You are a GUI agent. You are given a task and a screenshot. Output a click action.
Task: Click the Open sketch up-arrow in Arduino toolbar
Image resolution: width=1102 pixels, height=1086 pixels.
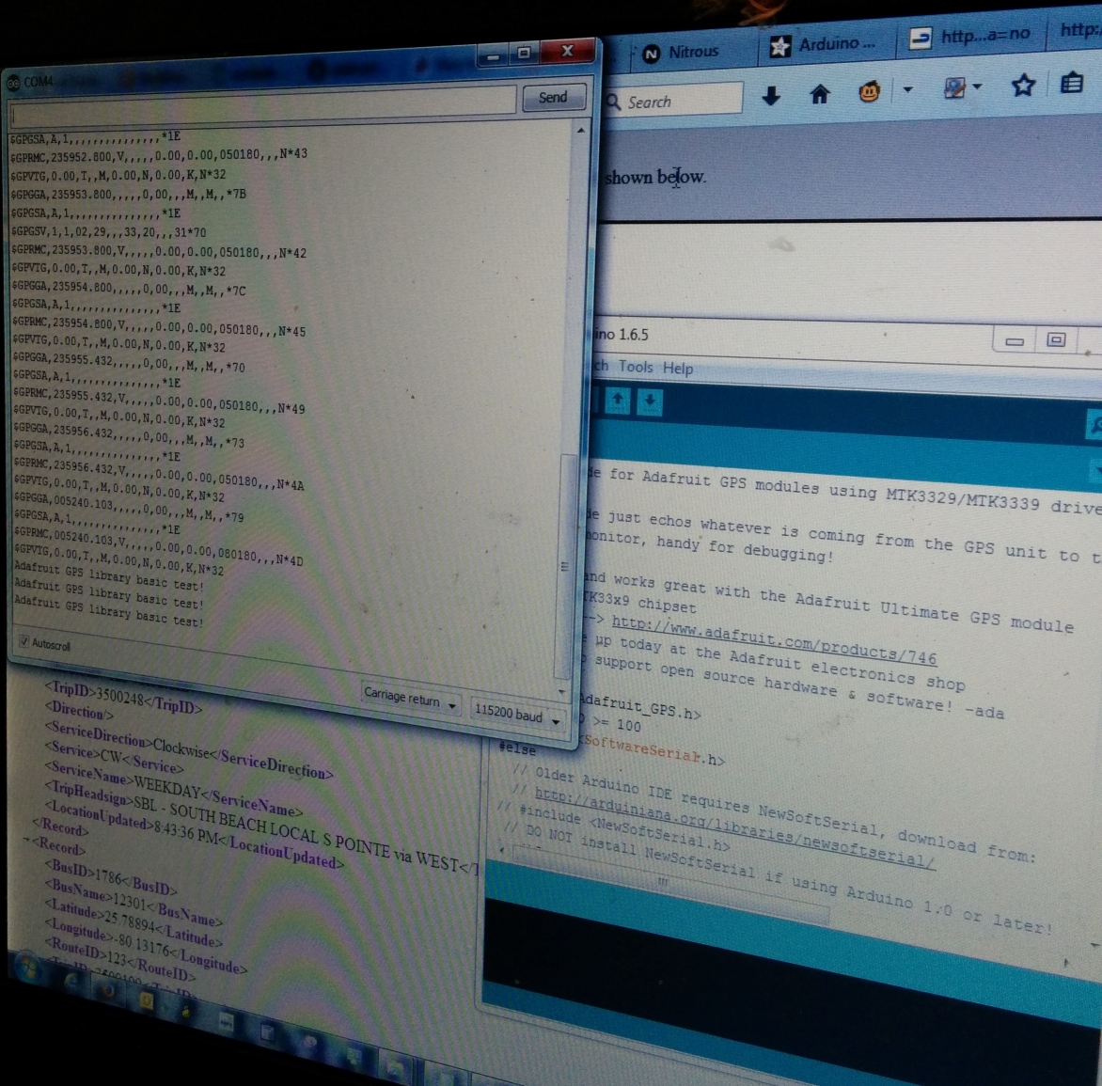617,401
